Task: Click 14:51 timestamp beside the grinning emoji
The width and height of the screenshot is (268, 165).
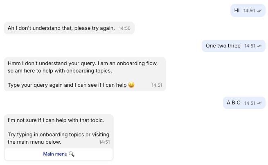Action: coord(157,86)
